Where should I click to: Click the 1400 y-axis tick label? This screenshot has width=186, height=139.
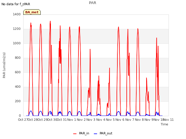click(x=17, y=14)
